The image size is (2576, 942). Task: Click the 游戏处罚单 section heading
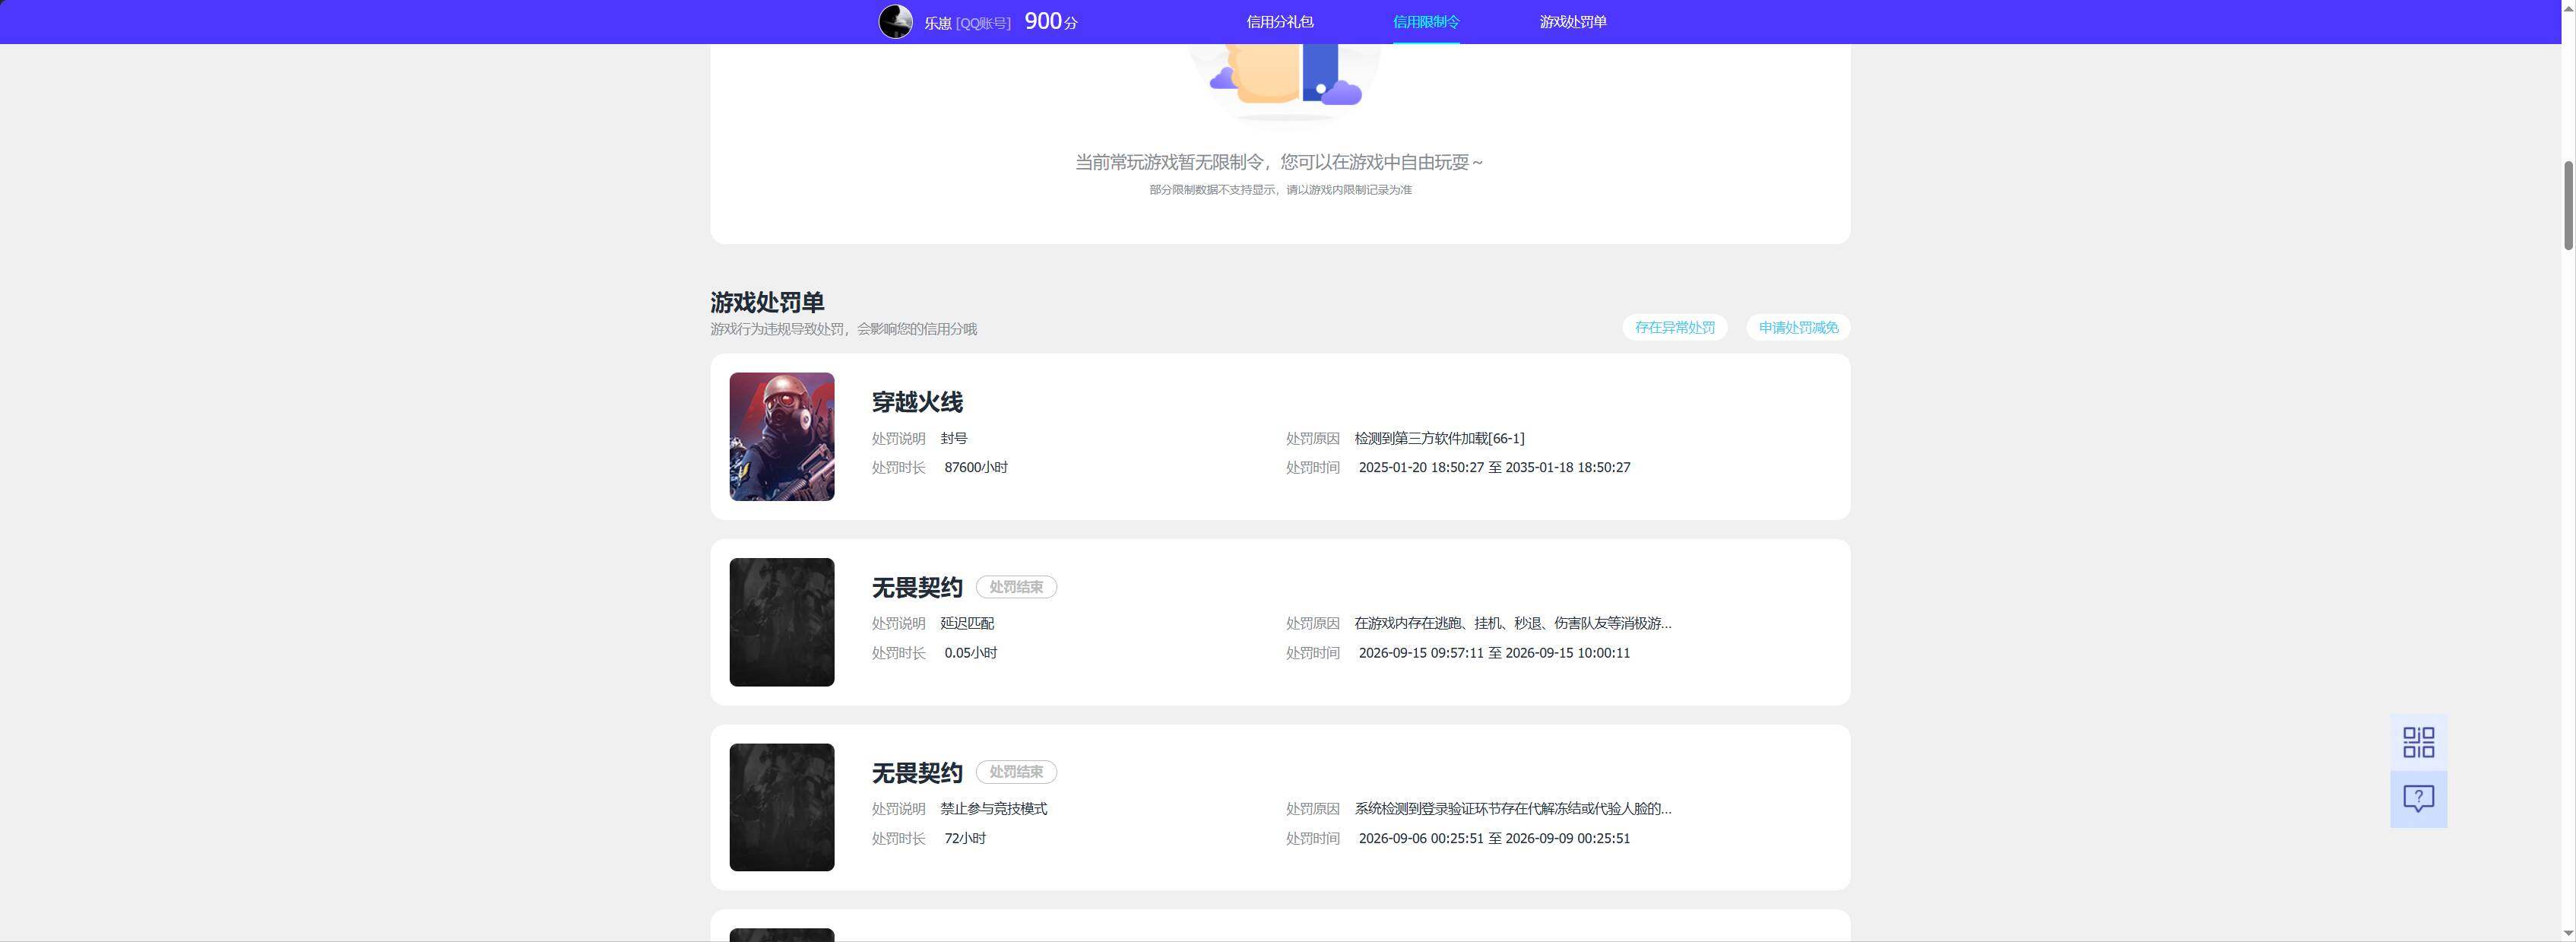[767, 302]
